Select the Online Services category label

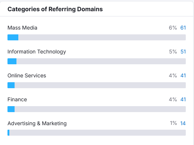pyautogui.click(x=27, y=75)
